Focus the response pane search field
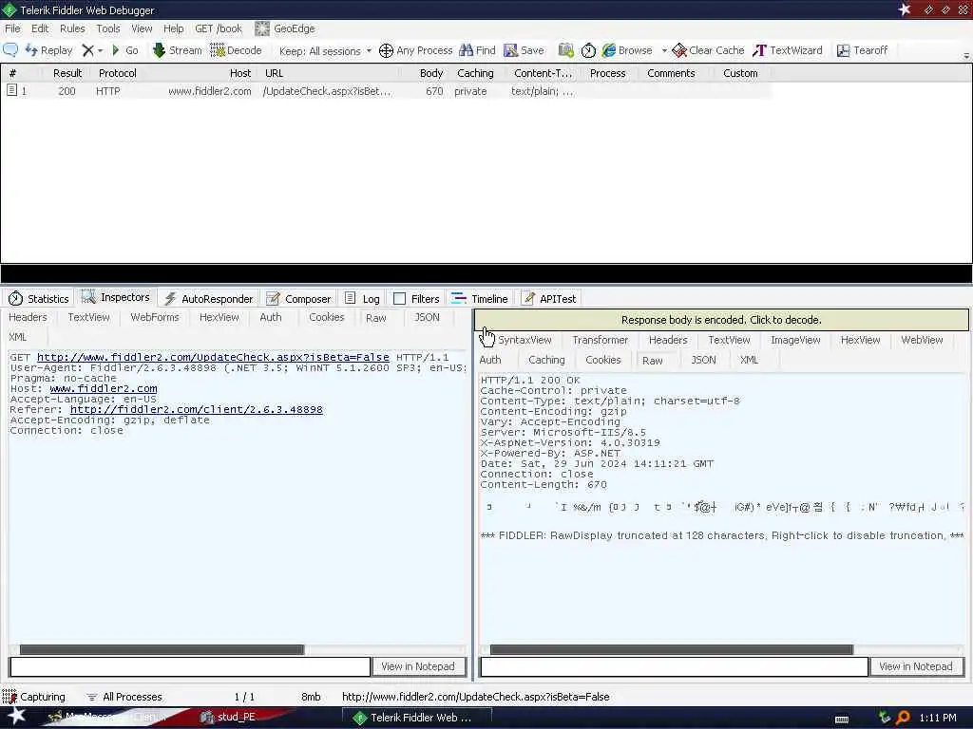The image size is (973, 729). [674, 667]
